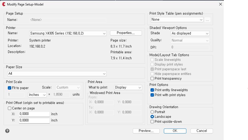
Task: Click the print style table ellipsis button
Action: pyautogui.click(x=207, y=20)
